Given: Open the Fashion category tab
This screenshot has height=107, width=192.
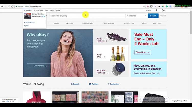Looking at the screenshot, I should point(57,23).
